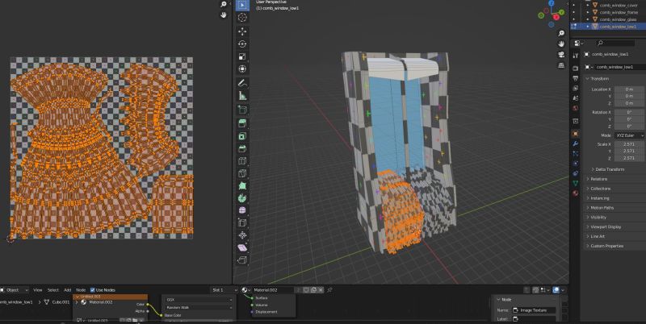This screenshot has height=324, width=646.
Task: Select the Transform tool
Action: pyautogui.click(x=242, y=69)
